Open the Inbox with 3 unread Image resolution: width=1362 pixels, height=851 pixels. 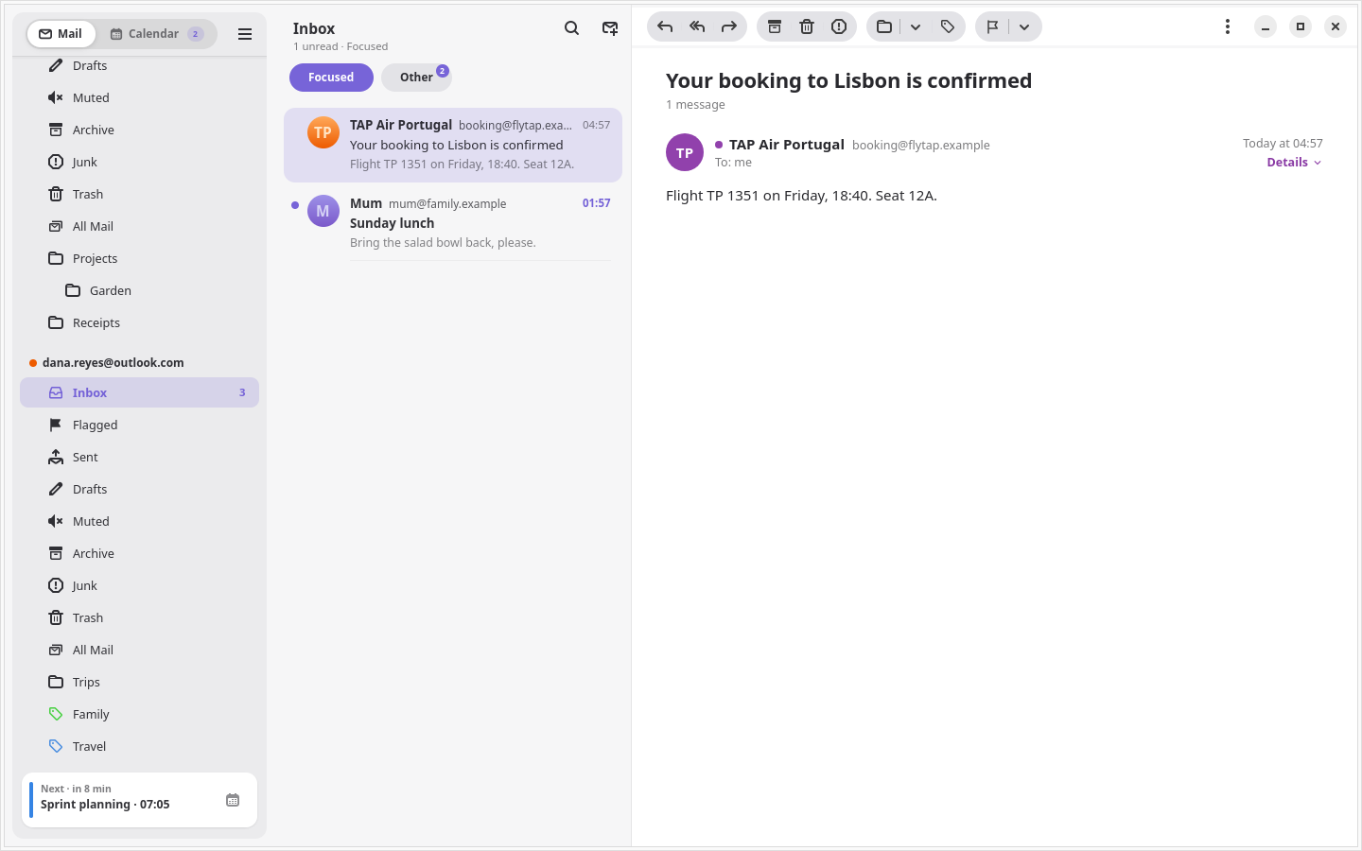click(x=139, y=392)
